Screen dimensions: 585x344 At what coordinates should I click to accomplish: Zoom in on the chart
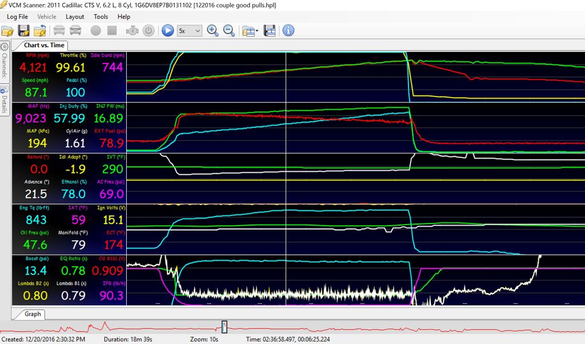point(213,31)
